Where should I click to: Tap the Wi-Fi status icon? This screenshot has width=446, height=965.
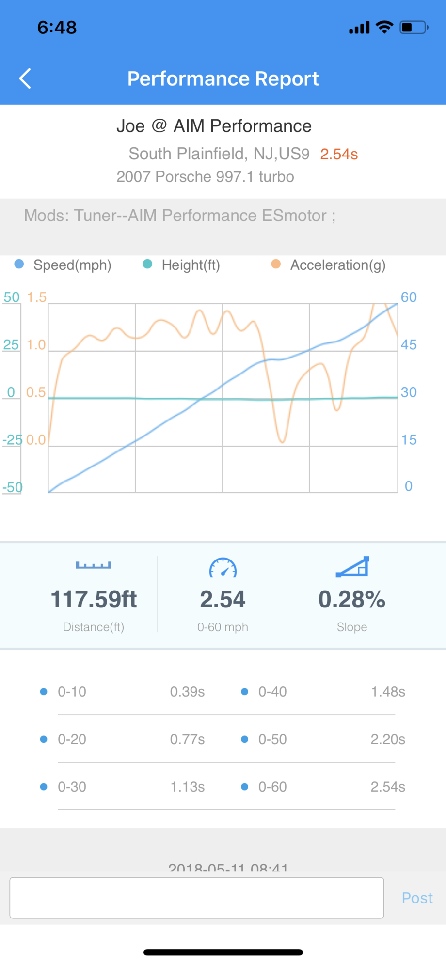click(384, 27)
